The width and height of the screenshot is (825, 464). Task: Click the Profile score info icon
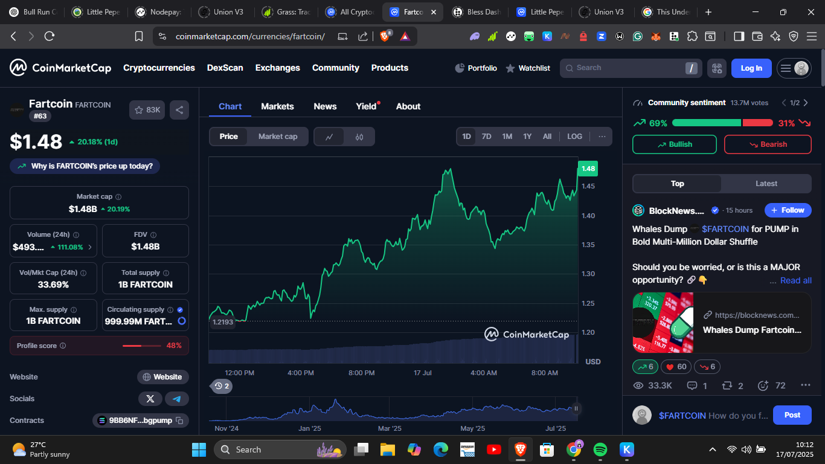point(63,346)
